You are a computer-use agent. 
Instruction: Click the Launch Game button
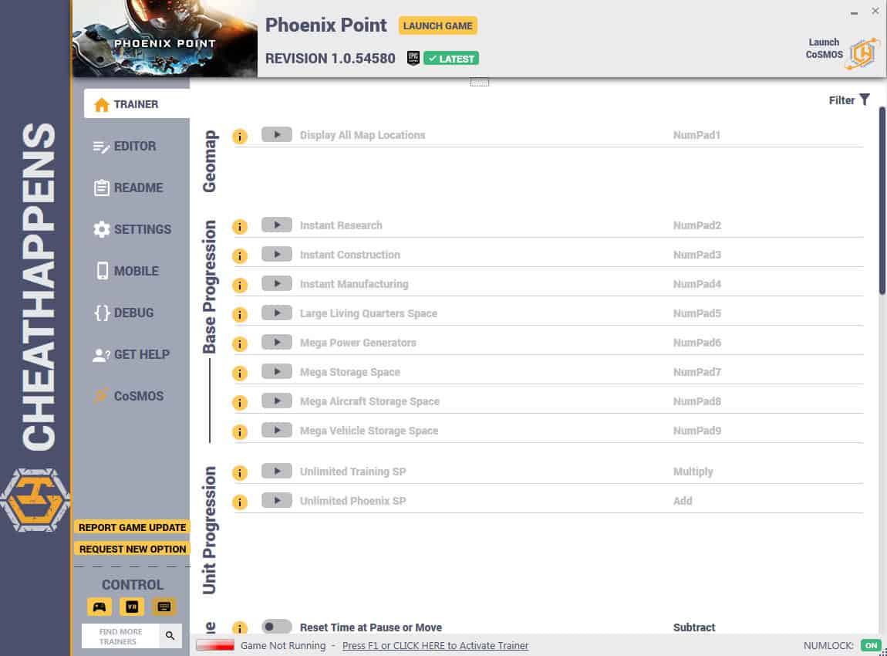pyautogui.click(x=438, y=25)
